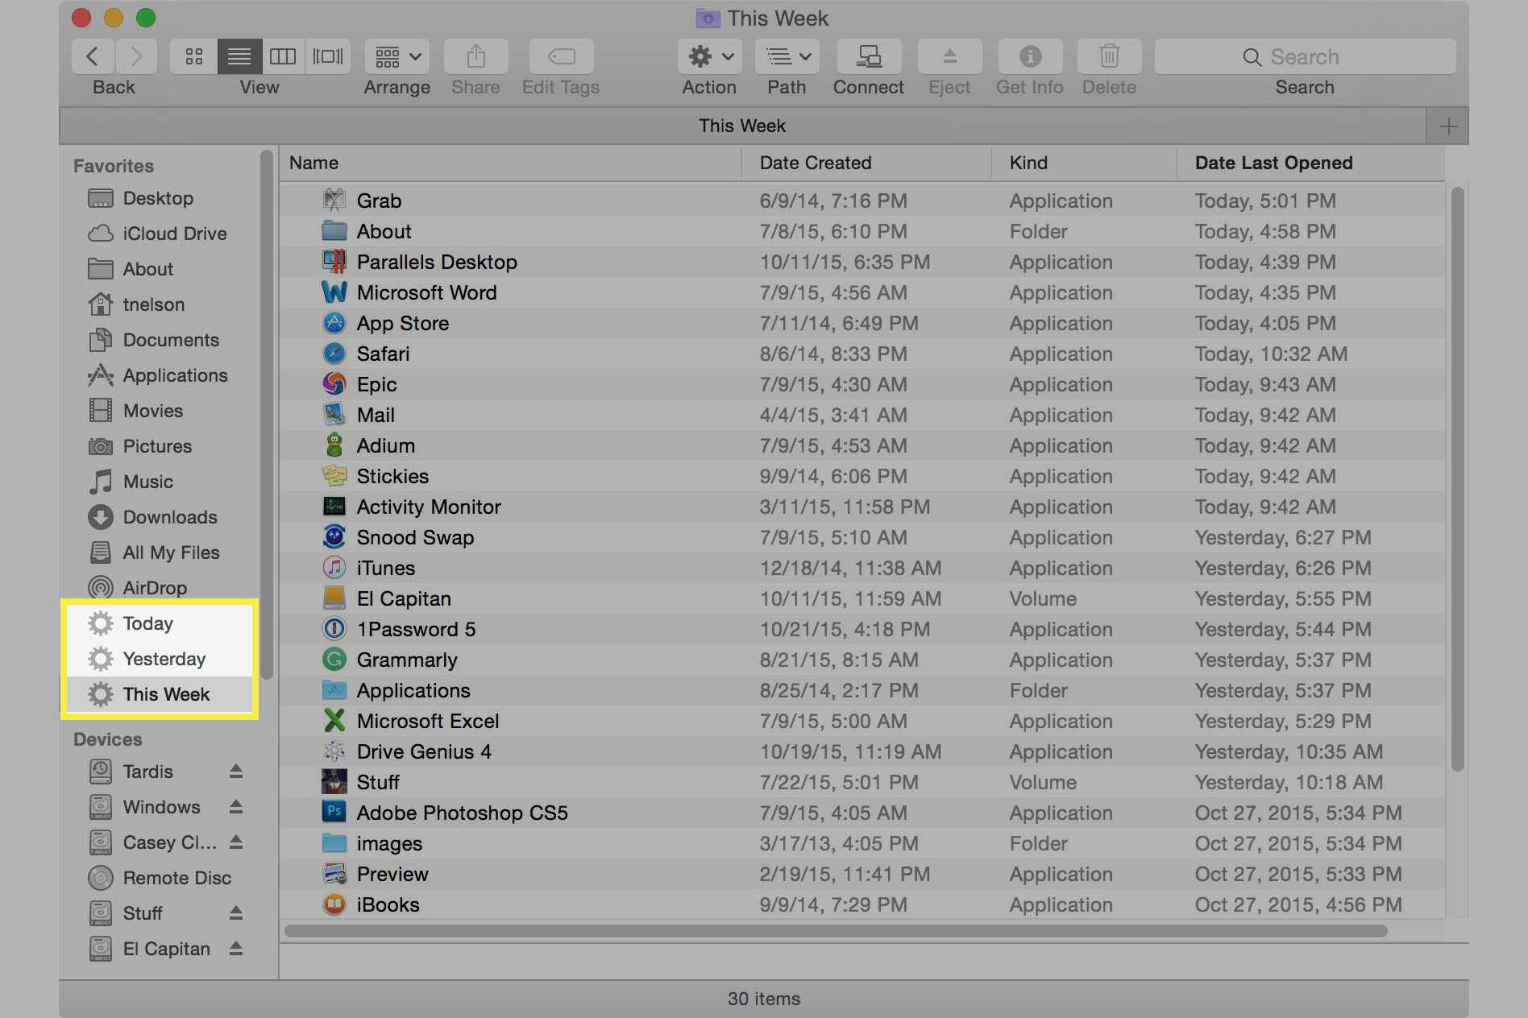1528x1018 pixels.
Task: Click the horizontal scrollbar under the list
Action: (836, 931)
